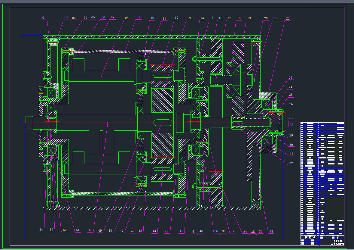Click the red centerline of upper shaft
The image size is (354, 250).
tap(120, 76)
